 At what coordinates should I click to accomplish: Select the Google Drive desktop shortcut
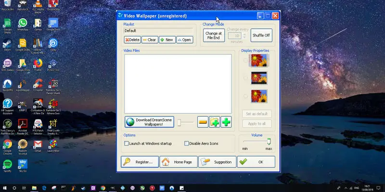point(23,65)
